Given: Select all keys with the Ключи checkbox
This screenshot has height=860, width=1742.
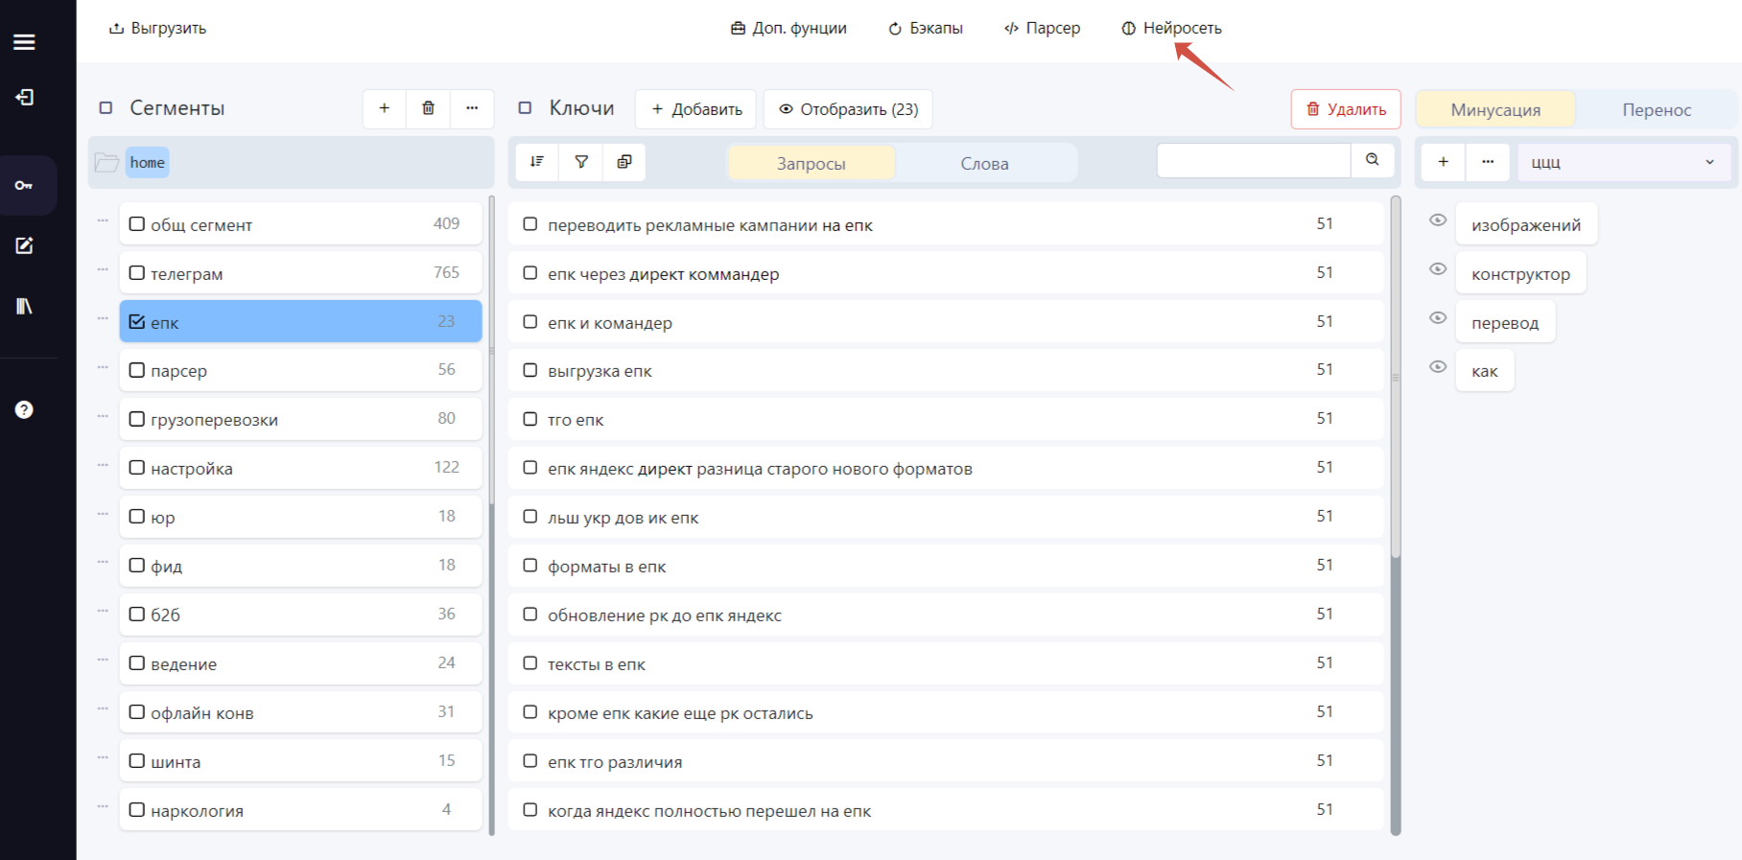Looking at the screenshot, I should [x=525, y=108].
